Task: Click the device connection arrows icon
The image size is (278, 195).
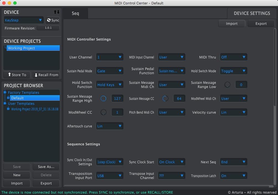Action: 56,12
